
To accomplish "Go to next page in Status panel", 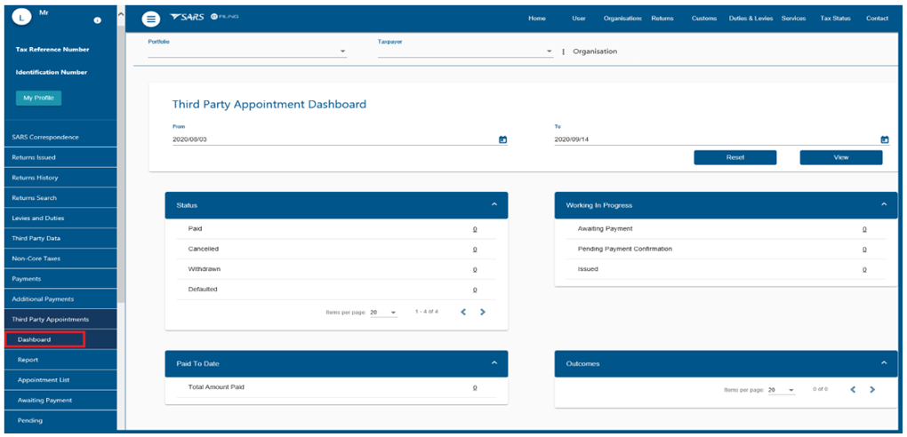I will coord(483,312).
